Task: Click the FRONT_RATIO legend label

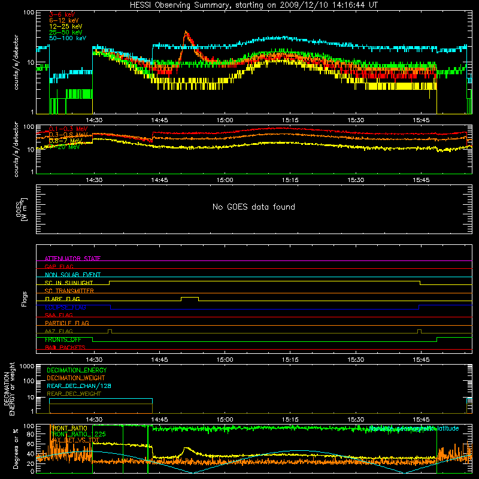Action: coord(68,428)
